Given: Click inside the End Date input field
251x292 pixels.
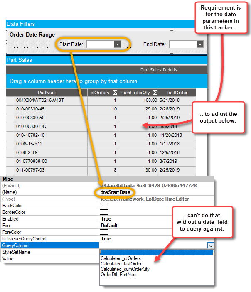Looking at the screenshot, I should pos(183,44).
